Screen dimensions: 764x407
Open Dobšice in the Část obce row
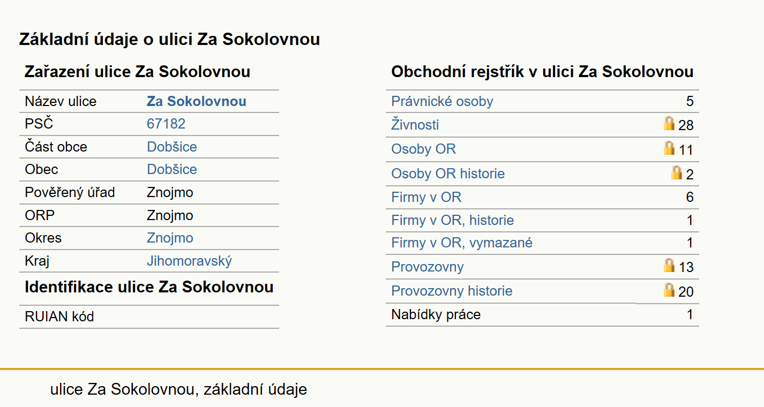172,147
